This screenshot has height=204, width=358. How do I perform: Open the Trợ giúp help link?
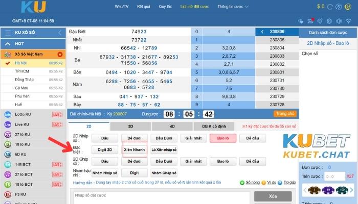click(289, 183)
